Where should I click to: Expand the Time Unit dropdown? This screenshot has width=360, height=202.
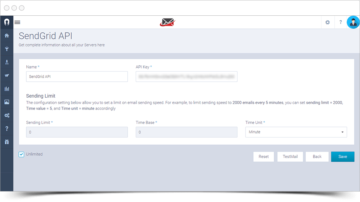(x=296, y=132)
